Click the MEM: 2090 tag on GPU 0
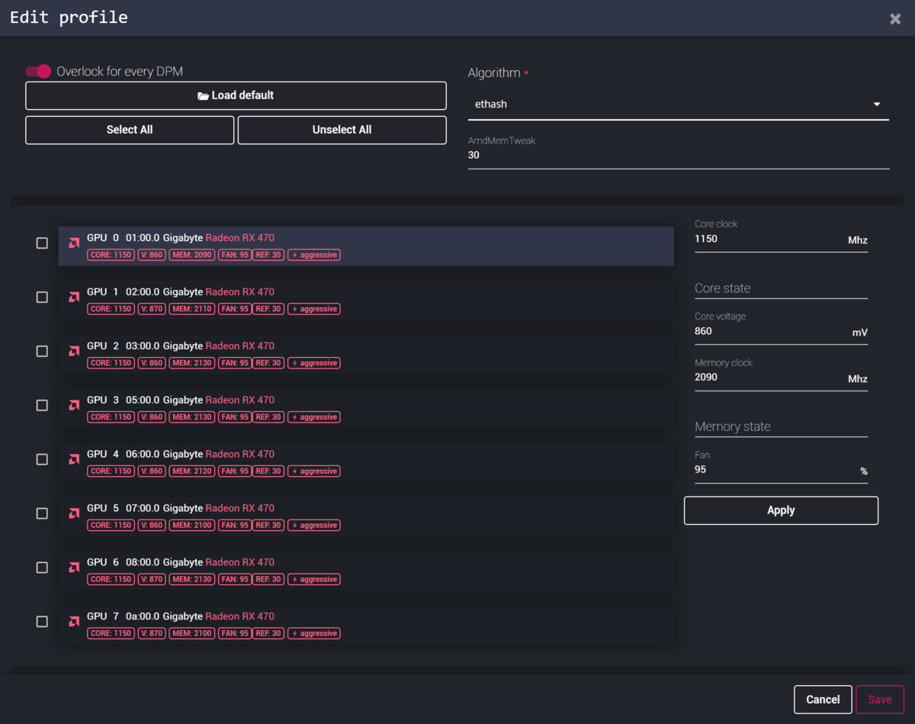The height and width of the screenshot is (724, 915). click(x=192, y=255)
